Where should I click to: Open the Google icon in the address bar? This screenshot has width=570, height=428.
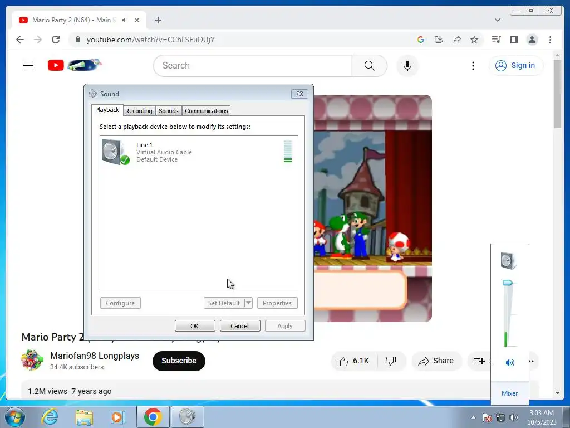[421, 40]
